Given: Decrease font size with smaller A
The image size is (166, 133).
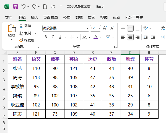Looking at the screenshot, I should [112, 28].
